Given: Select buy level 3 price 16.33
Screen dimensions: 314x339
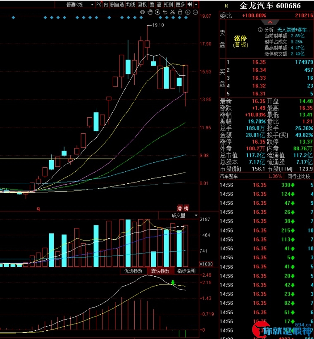Looking at the screenshot, I should pos(259,78).
